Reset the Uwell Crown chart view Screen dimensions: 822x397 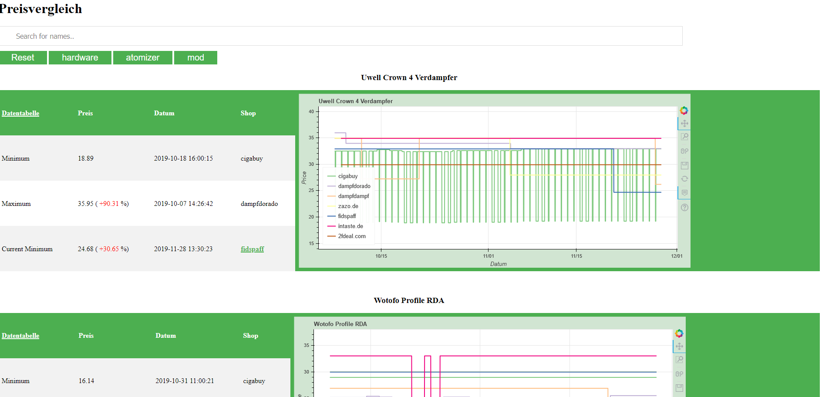684,179
